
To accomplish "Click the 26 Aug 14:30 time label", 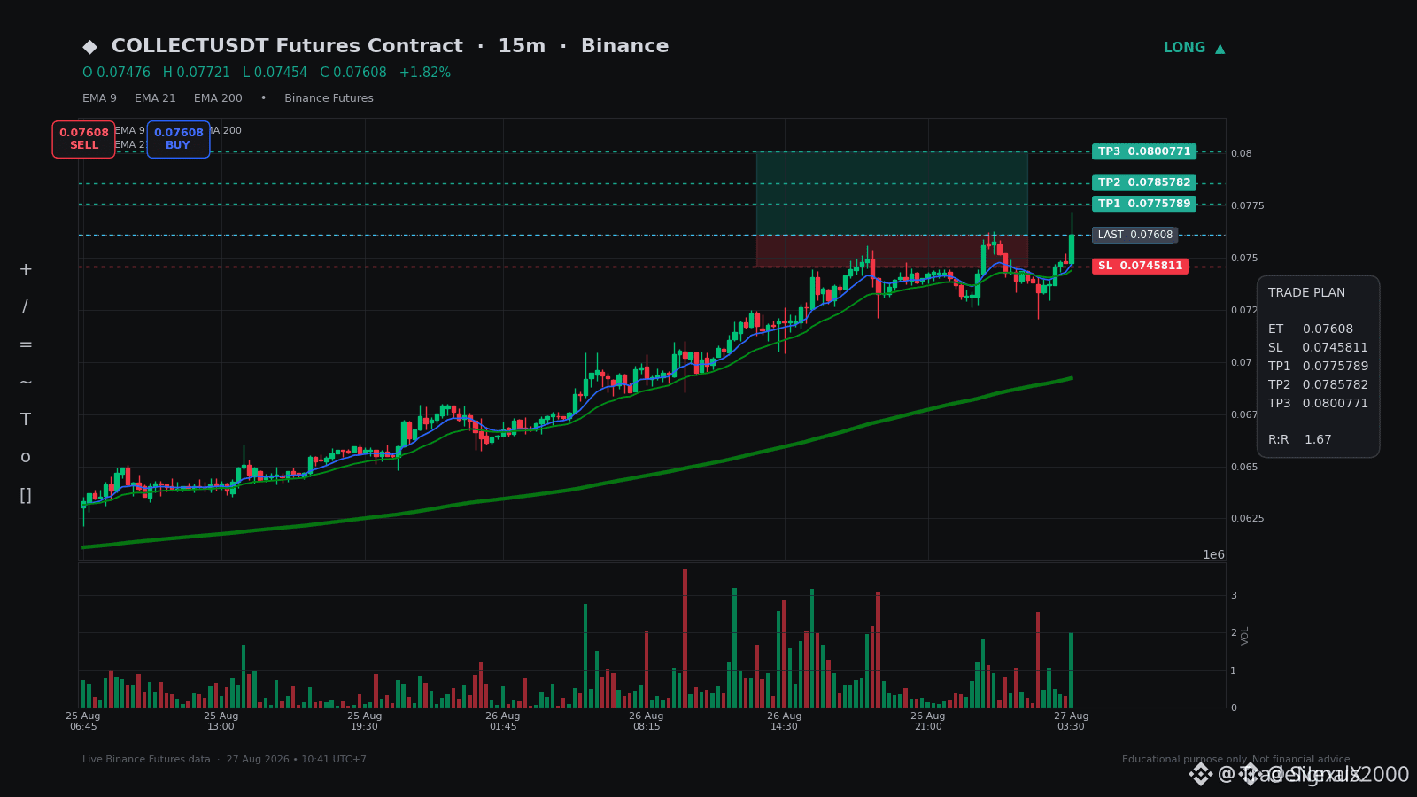I will [785, 722].
